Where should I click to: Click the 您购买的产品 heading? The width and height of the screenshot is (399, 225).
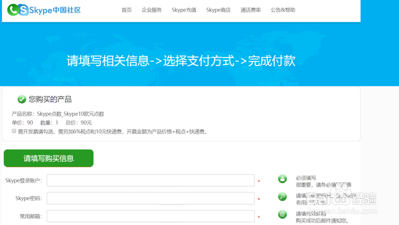coord(50,99)
